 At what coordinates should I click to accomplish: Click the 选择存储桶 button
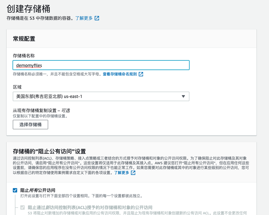point(30,125)
